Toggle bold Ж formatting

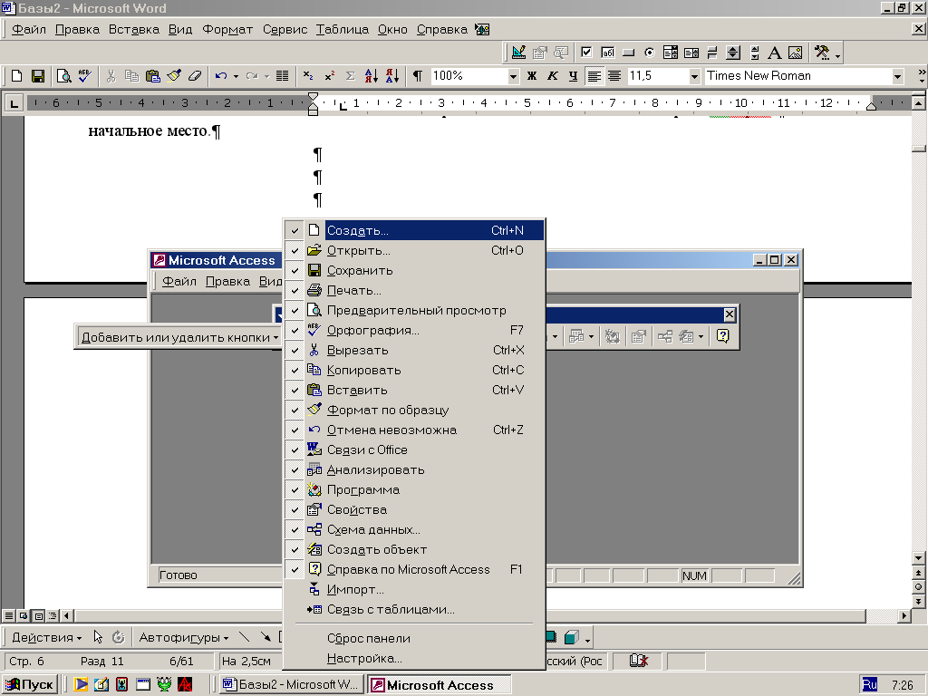pyautogui.click(x=531, y=76)
